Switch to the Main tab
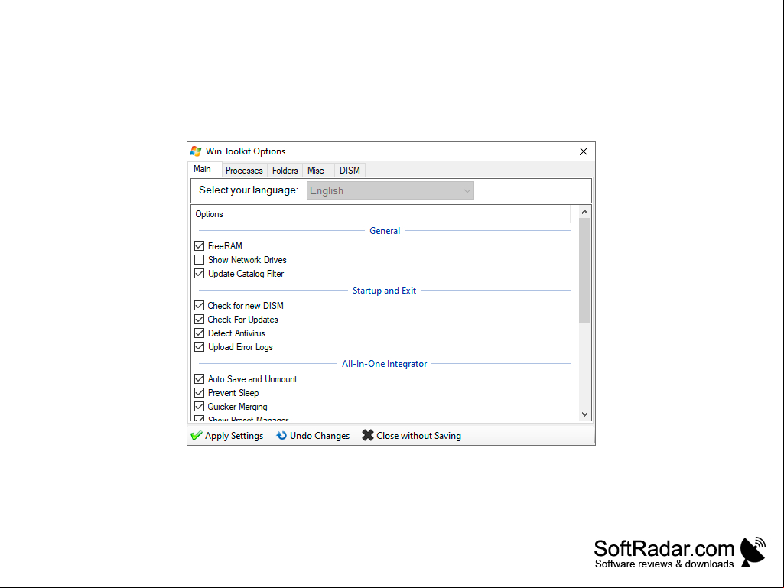 [203, 169]
